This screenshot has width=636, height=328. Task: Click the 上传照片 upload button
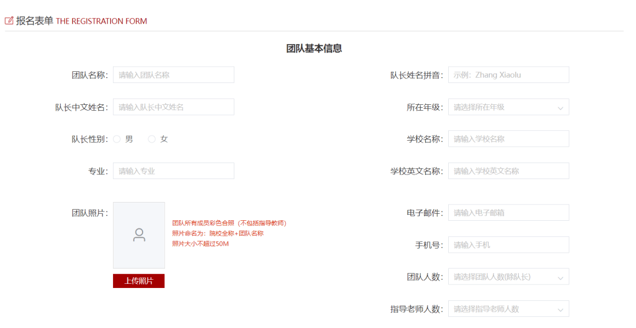139,281
